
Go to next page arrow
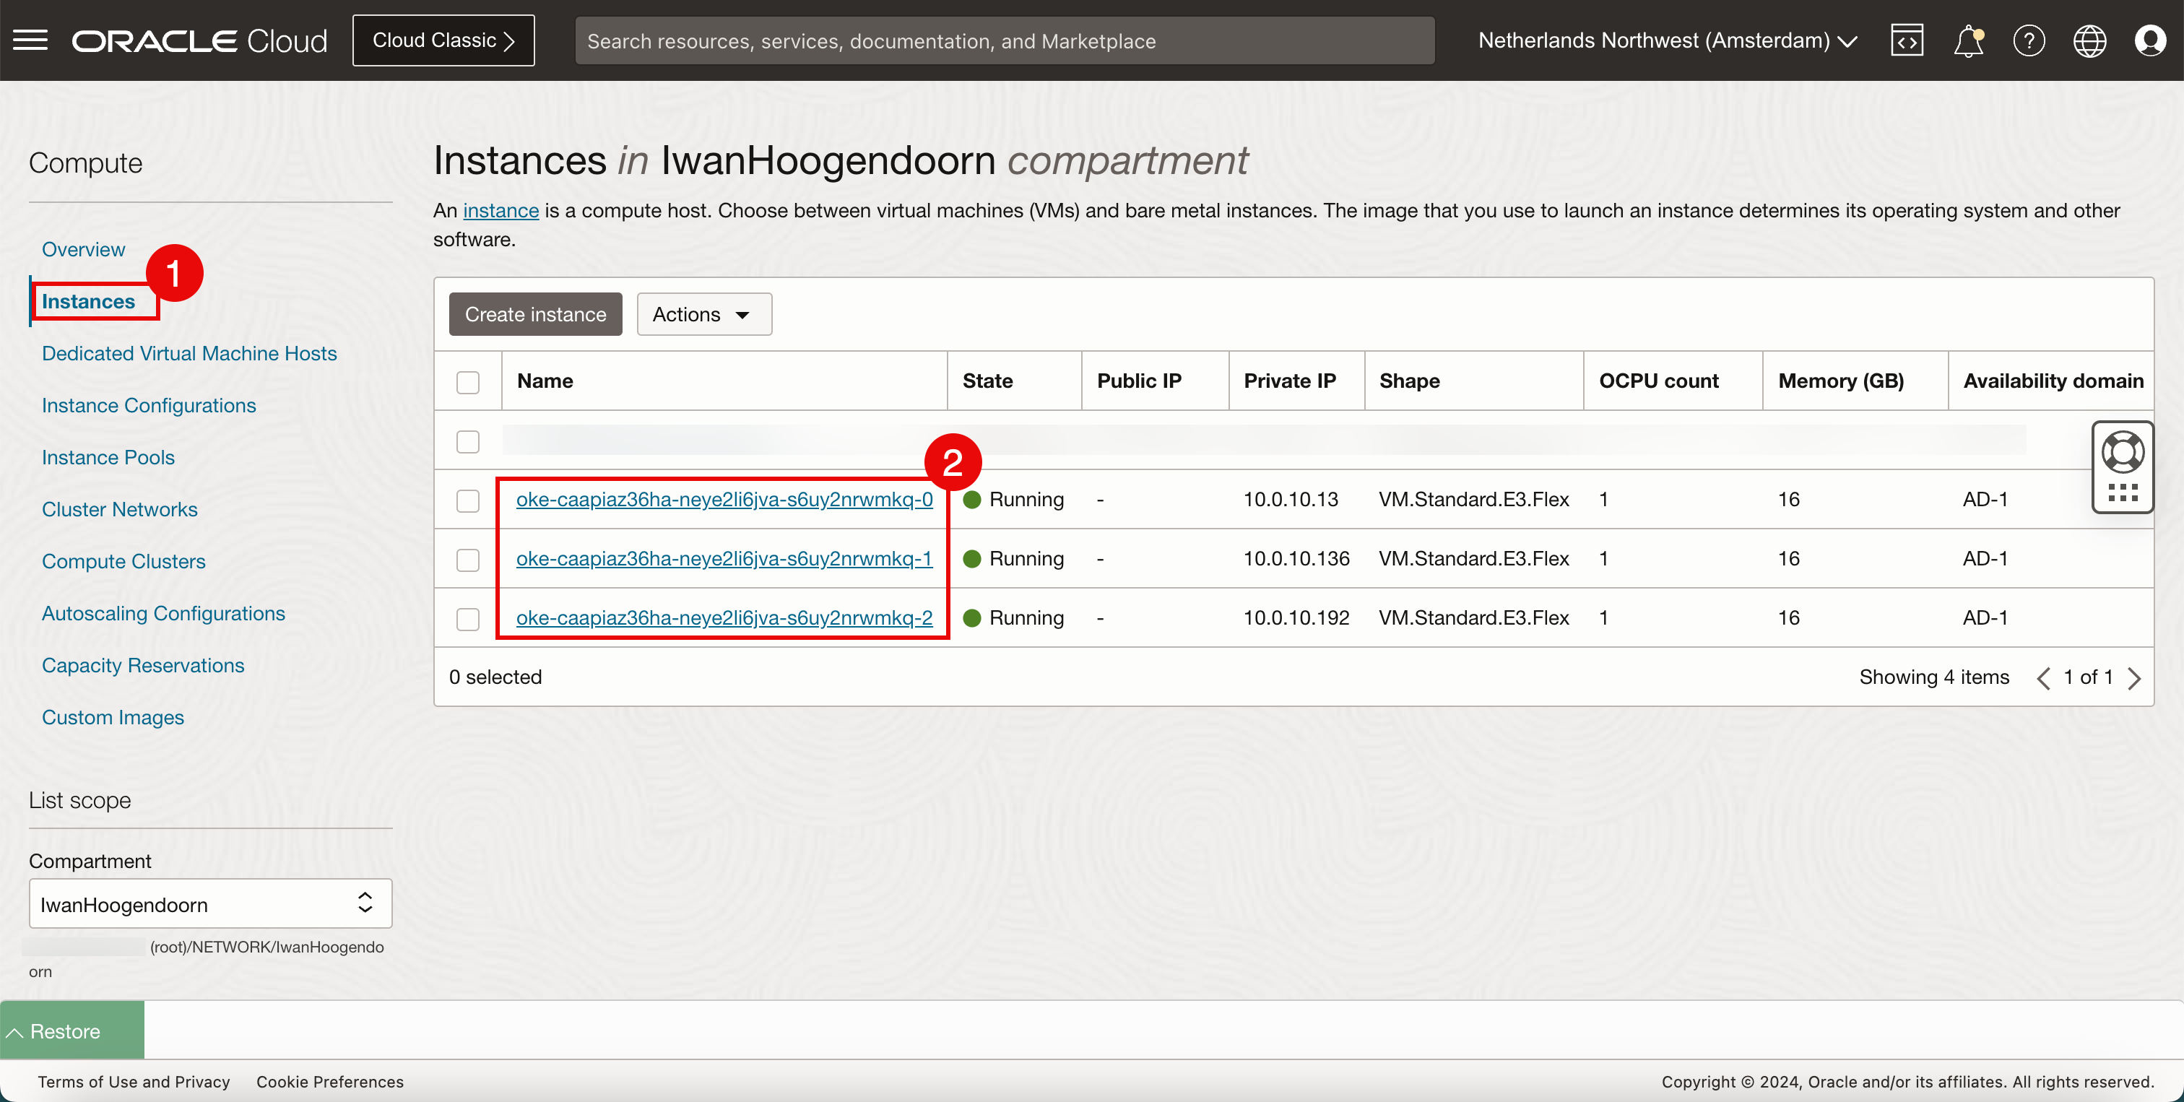pos(2134,678)
